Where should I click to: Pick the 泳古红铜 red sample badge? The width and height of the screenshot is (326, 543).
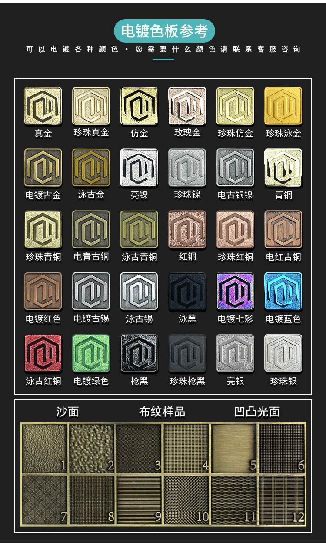coord(43,353)
